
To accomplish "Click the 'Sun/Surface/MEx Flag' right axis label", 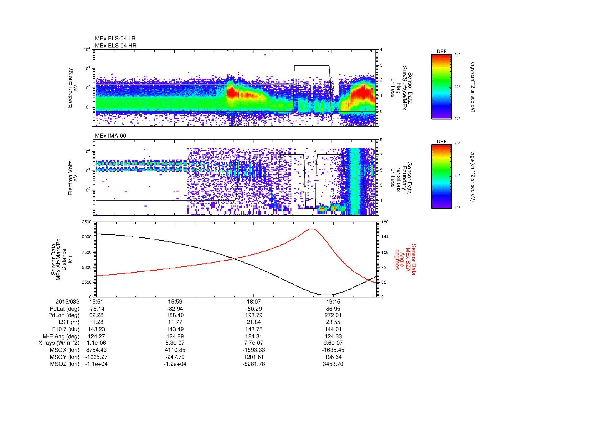I will [x=402, y=88].
